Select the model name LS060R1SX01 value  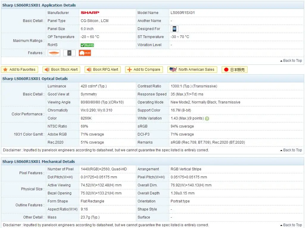coord(183,13)
